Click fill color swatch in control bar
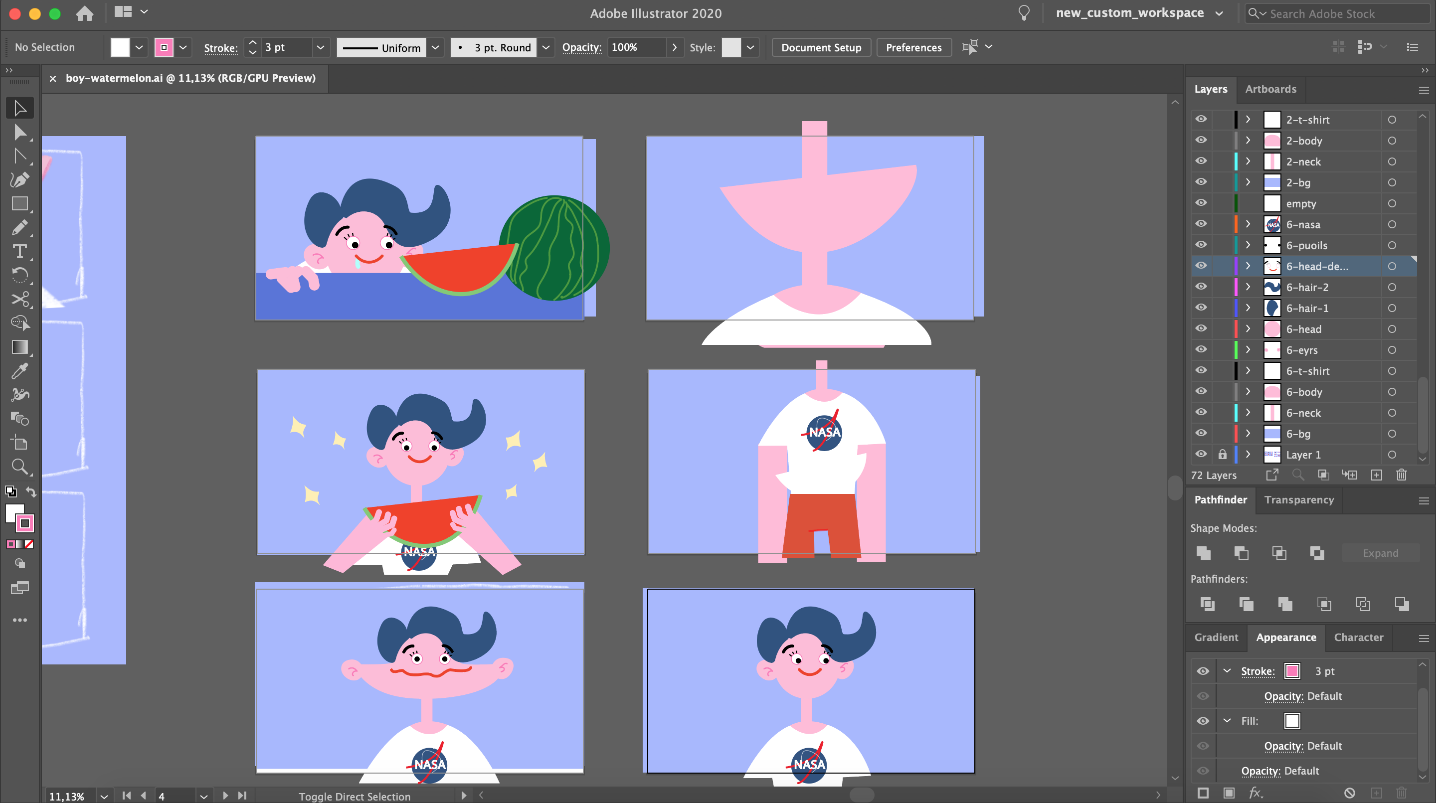This screenshot has height=803, width=1436. point(120,47)
